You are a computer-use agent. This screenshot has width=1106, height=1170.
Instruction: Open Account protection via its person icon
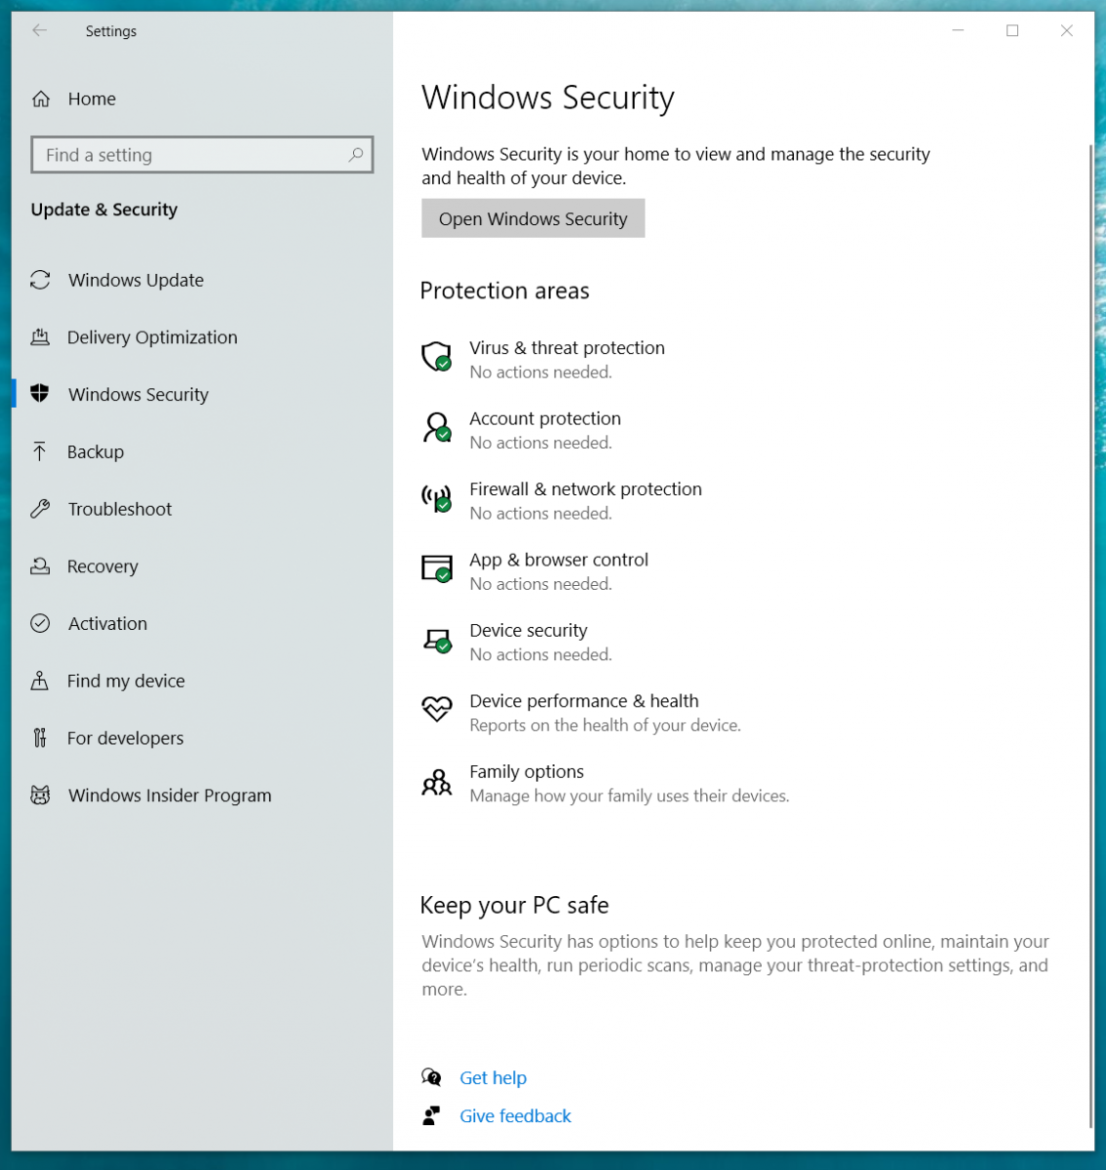437,427
